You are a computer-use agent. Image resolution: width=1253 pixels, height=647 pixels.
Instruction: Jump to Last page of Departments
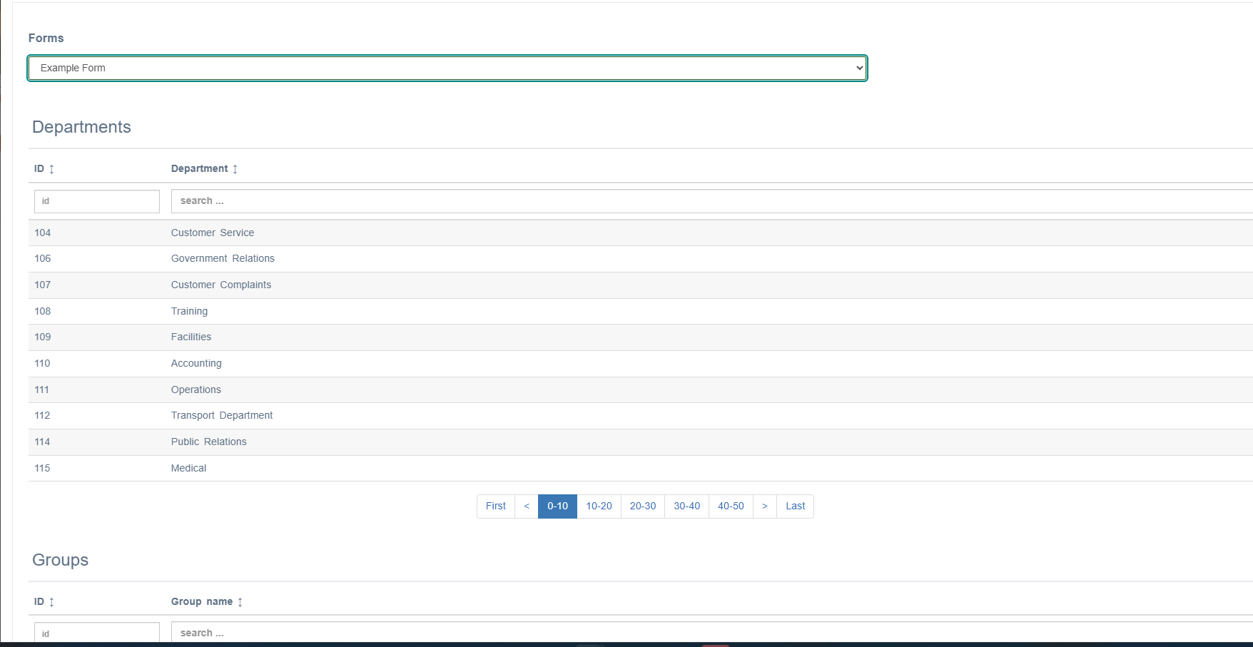[796, 506]
